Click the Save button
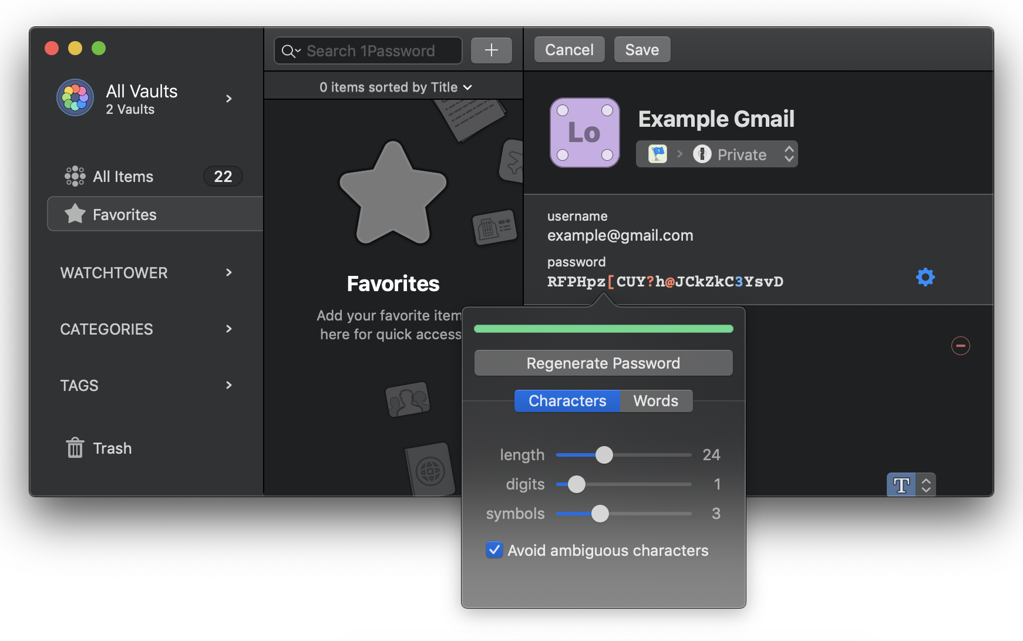The image size is (1023, 641). pos(642,50)
